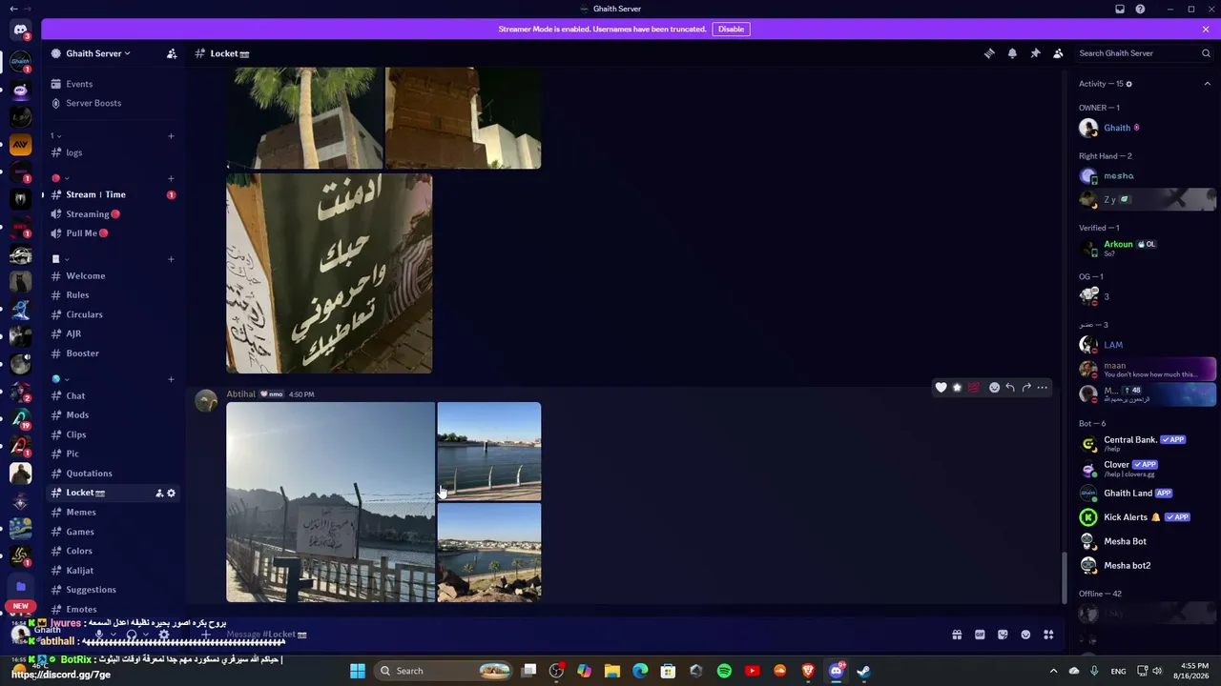Screen dimensions: 1221x686
Task: Add 100 reaction to Abtihal's message
Action: click(973, 388)
